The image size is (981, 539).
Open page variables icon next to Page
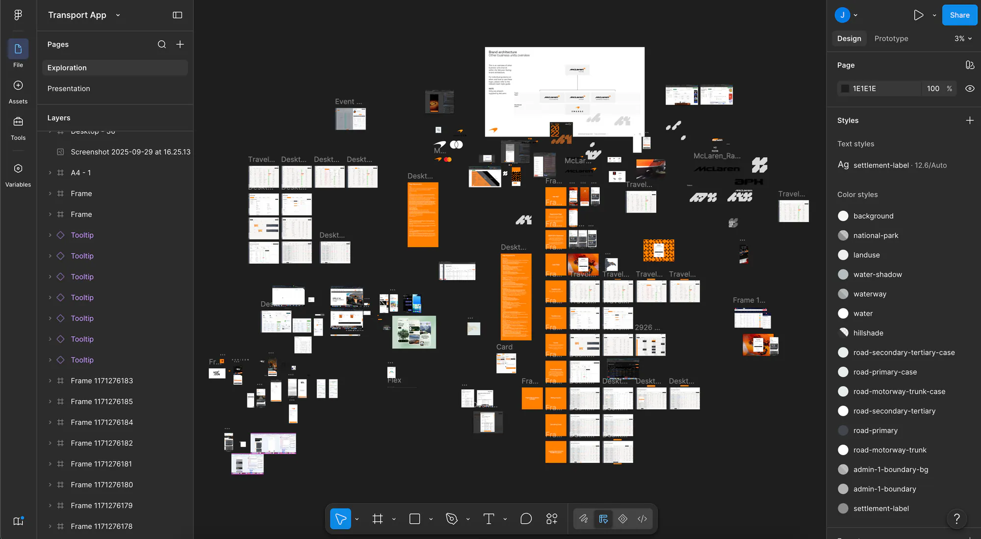(x=970, y=65)
